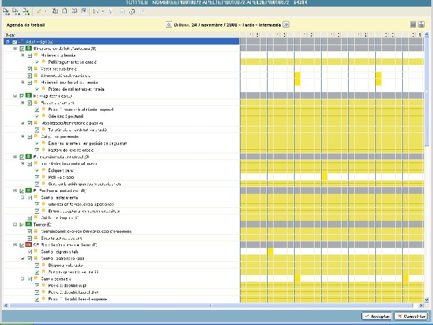
Task: Collapse the node containing Bolquer canvi
Action: pyautogui.click(x=23, y=164)
